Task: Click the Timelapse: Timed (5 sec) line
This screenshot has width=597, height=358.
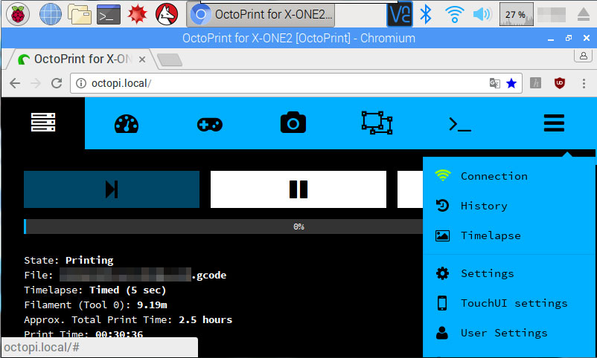Action: click(x=95, y=290)
